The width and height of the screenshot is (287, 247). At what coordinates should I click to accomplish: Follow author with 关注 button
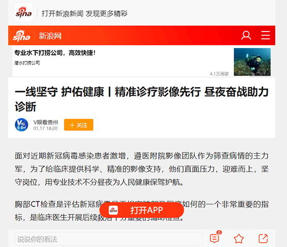pos(79,125)
